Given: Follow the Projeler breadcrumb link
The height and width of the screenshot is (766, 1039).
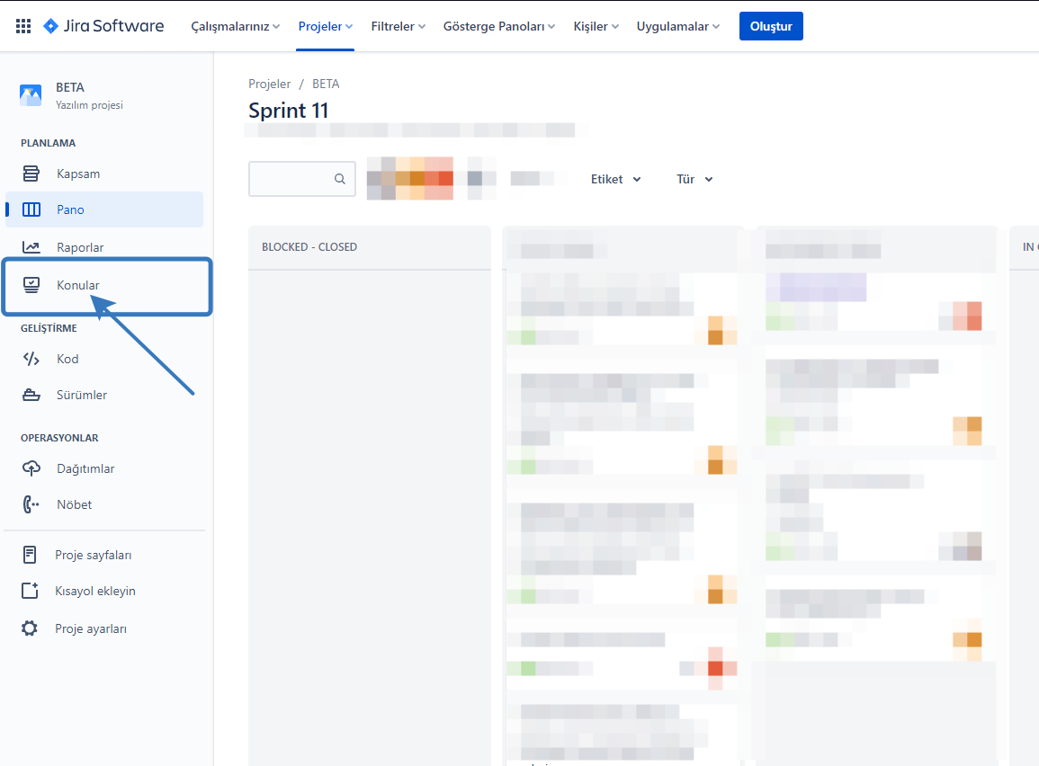Looking at the screenshot, I should [x=269, y=83].
